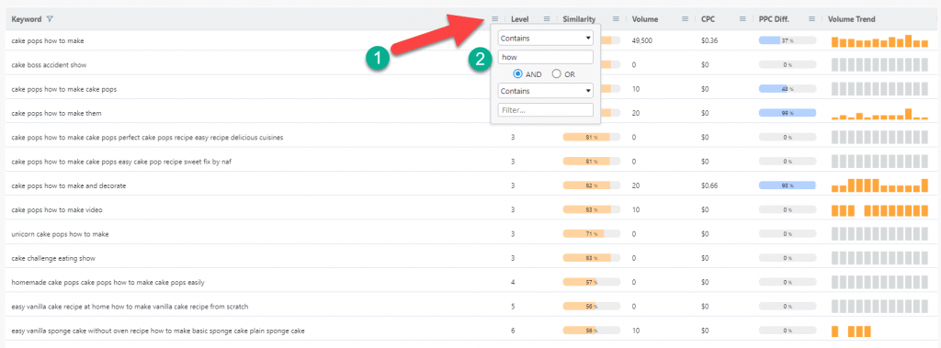Click the Keyword filter funnel icon

50,19
